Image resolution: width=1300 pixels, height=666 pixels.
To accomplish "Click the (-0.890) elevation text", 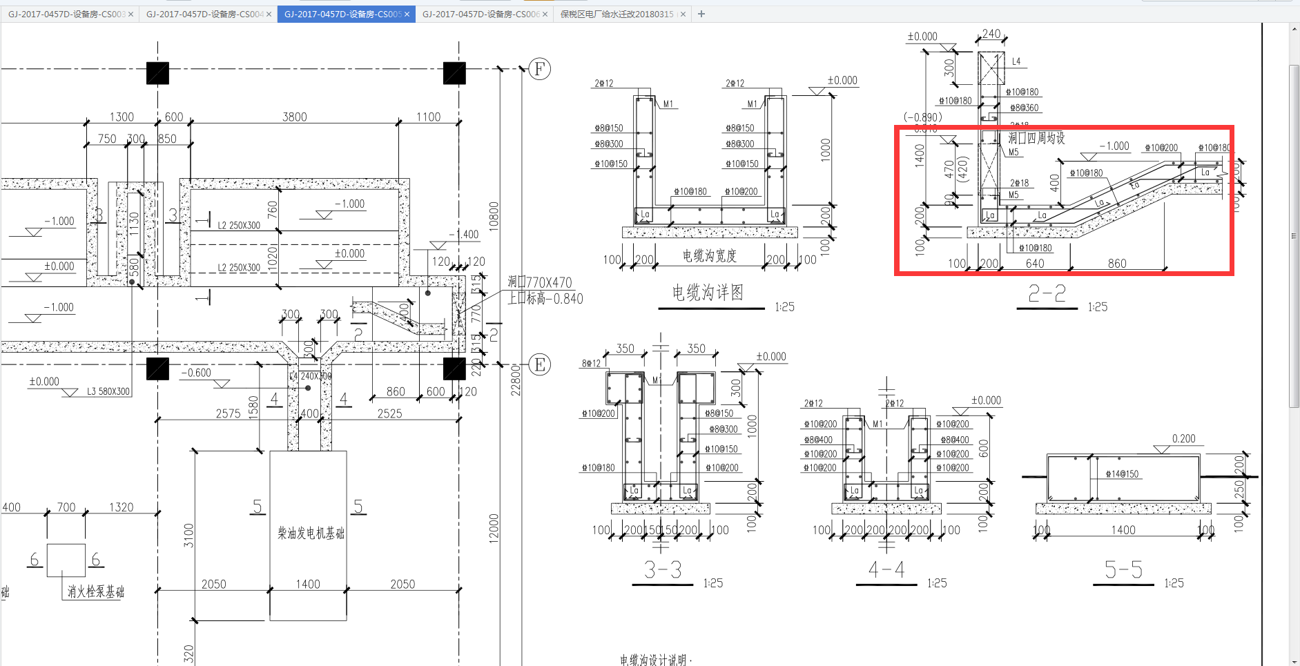I will (923, 117).
